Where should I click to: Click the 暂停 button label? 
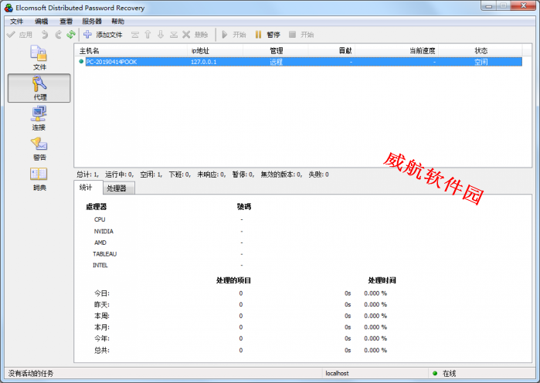(273, 35)
